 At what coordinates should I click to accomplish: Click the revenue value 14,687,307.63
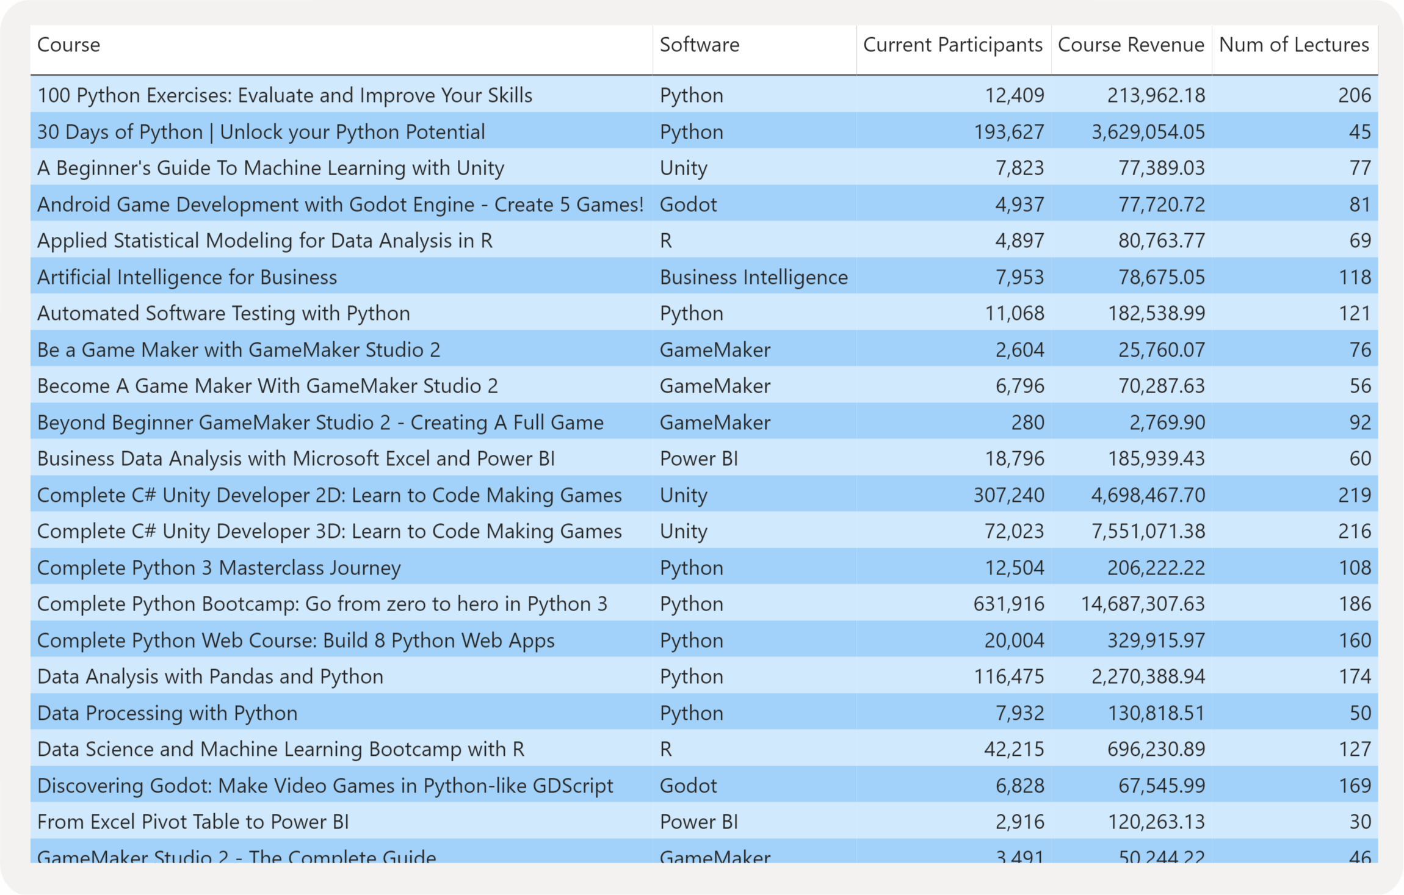click(1143, 604)
